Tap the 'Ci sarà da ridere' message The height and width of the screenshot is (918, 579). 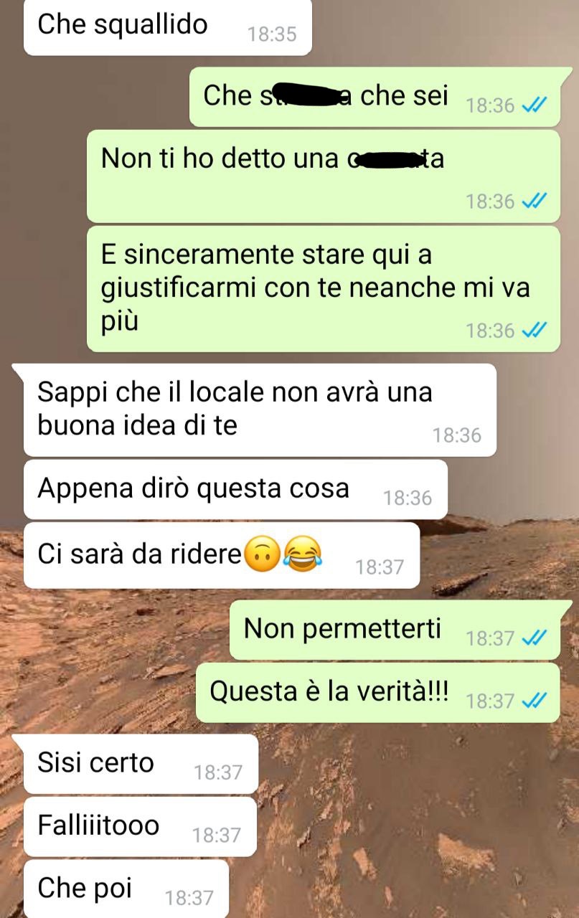[222, 555]
